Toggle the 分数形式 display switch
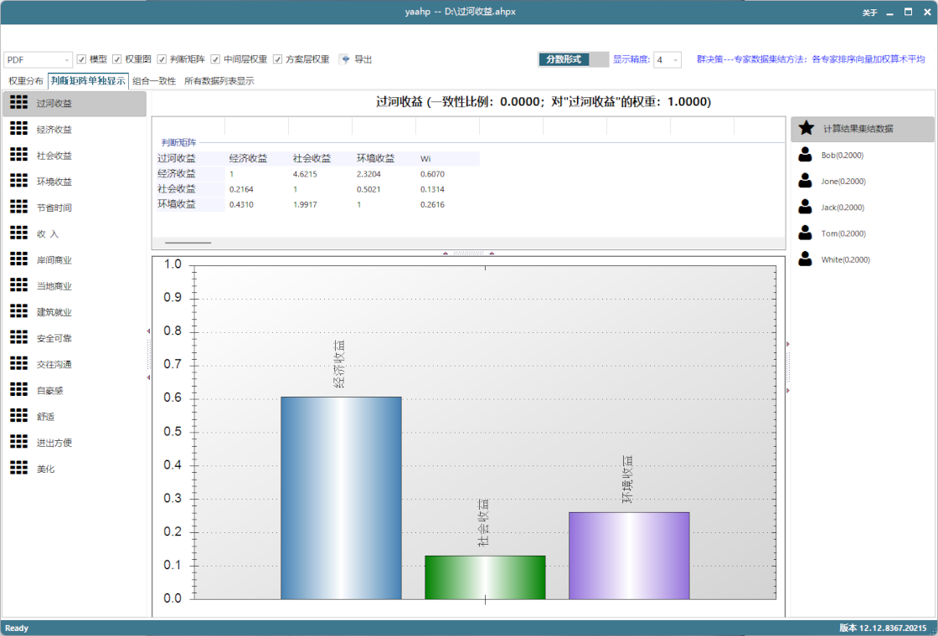This screenshot has height=636, width=938. [x=574, y=59]
